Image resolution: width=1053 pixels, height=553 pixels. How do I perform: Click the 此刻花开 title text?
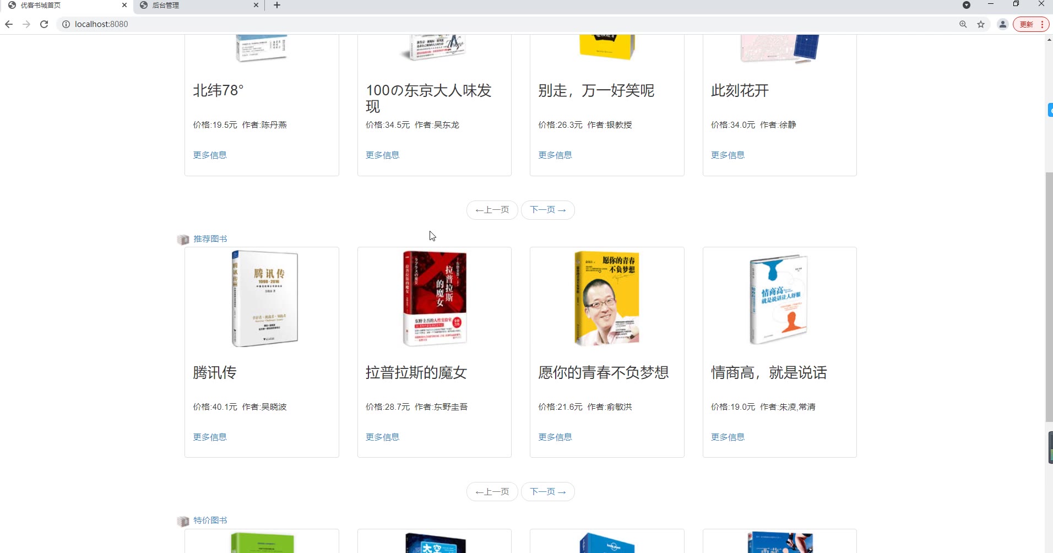pyautogui.click(x=740, y=91)
